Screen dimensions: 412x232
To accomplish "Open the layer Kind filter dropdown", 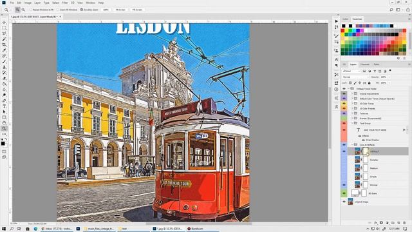I will click(351, 71).
